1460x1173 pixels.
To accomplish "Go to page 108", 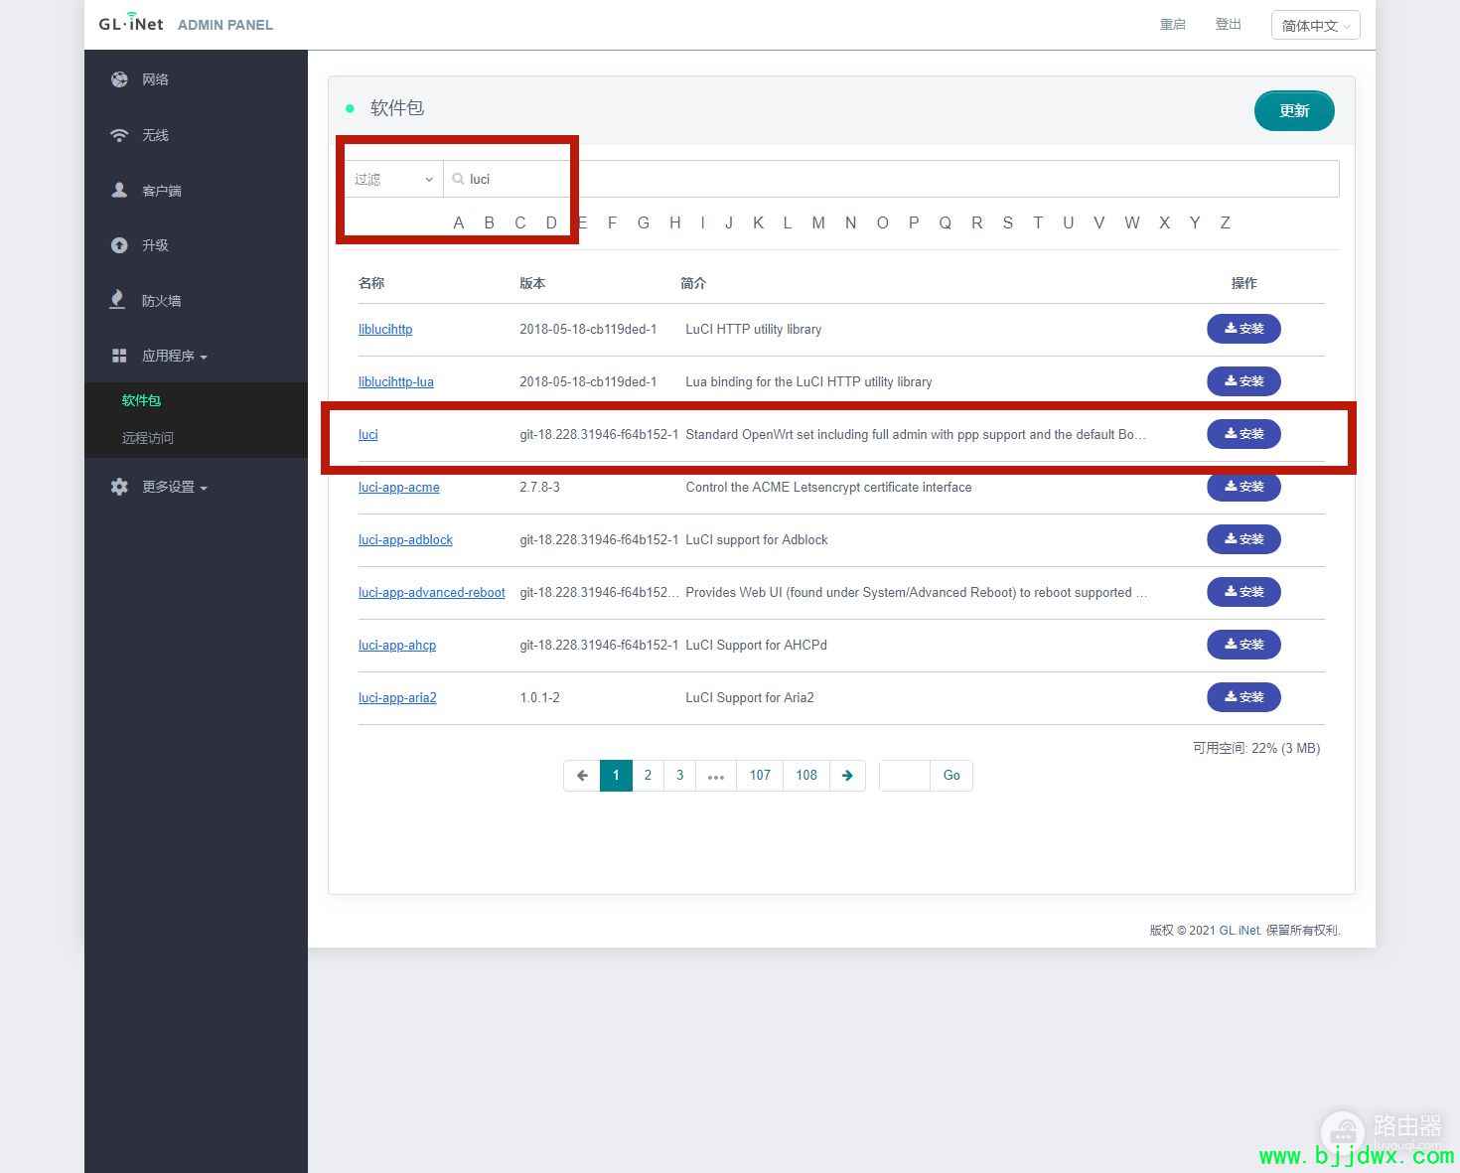I will pos(806,776).
